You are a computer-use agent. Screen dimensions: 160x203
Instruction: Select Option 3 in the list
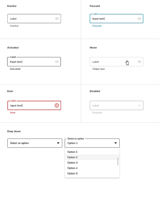pyautogui.click(x=91, y=163)
